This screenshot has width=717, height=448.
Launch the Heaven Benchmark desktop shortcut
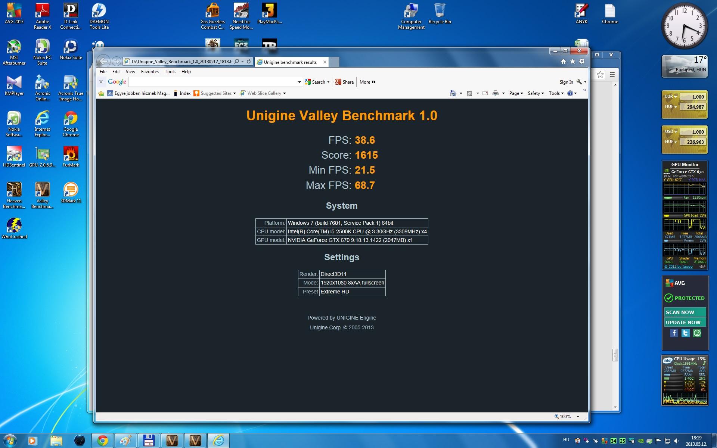tap(14, 195)
